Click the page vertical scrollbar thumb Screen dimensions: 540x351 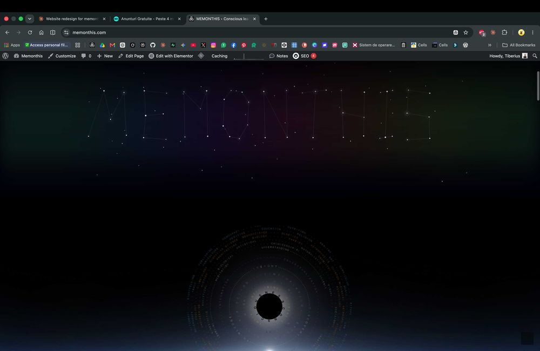[538, 86]
